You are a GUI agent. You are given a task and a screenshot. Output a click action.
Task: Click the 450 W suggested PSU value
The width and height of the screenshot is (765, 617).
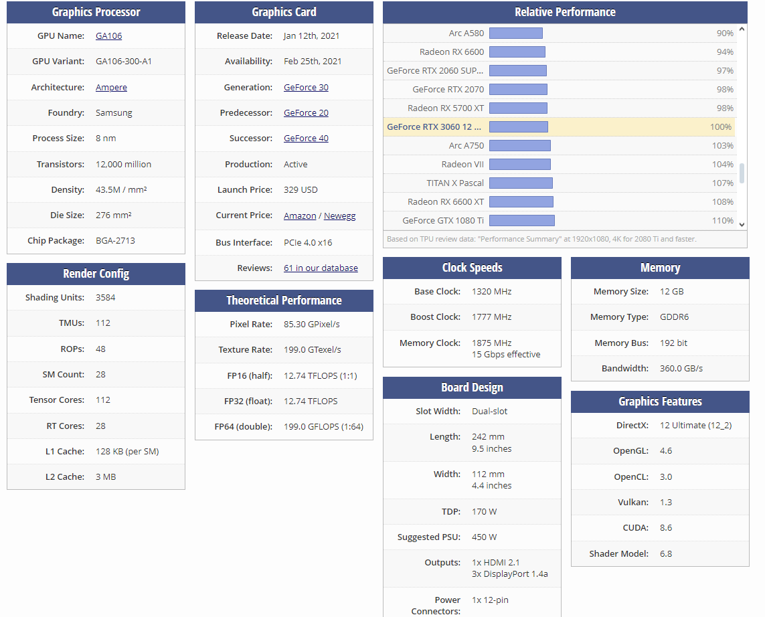[x=484, y=537]
